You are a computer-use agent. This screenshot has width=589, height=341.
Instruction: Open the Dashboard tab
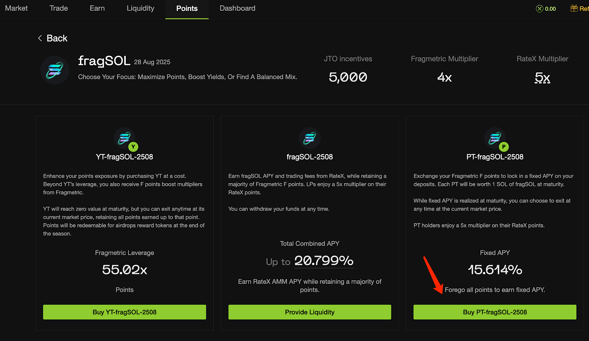[237, 8]
